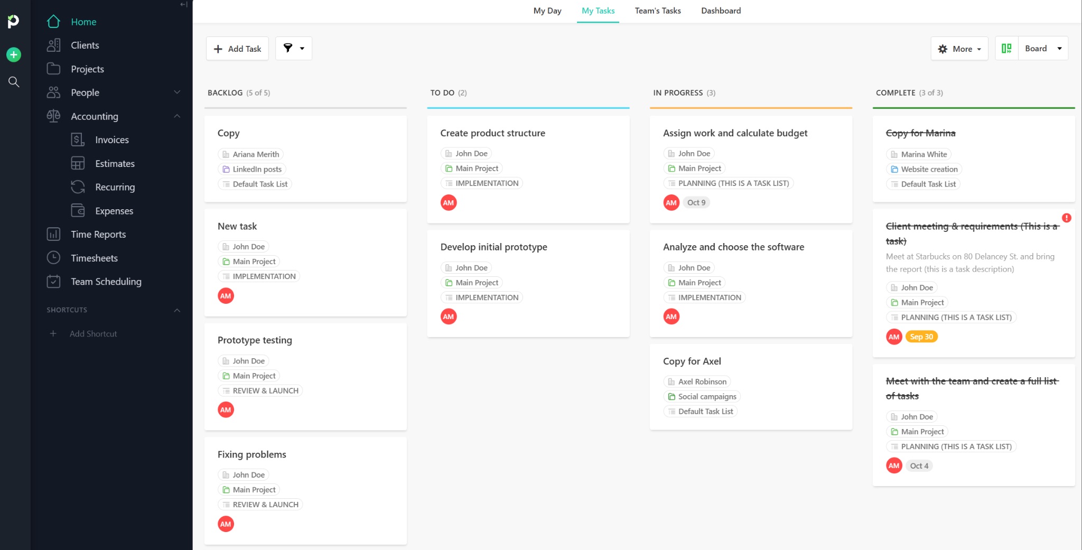The image size is (1082, 550).
Task: Click REVIEW & LAUNCH tag on Prototype testing
Action: point(260,390)
